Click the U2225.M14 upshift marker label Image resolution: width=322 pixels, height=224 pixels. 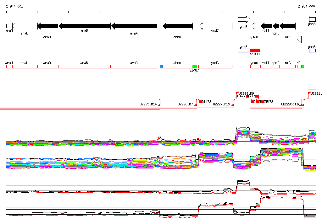pos(148,104)
